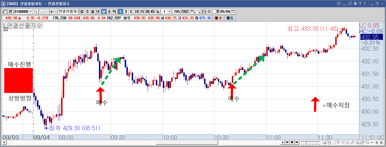
Task: Open chart settings gear icon
Action: tap(209, 11)
